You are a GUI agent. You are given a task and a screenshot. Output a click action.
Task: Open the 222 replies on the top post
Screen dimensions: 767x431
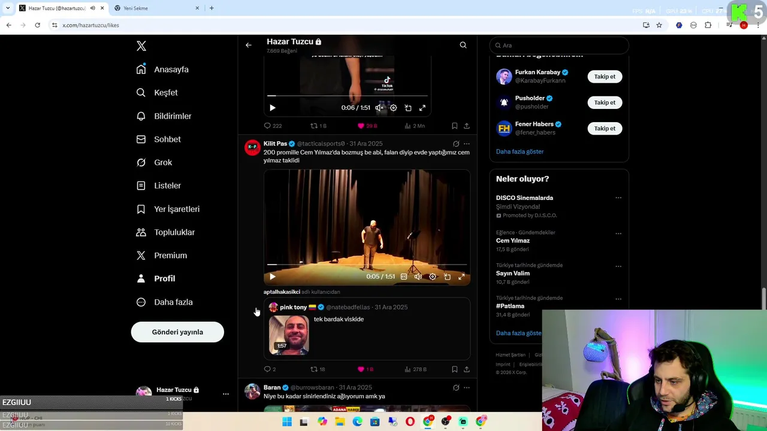click(x=273, y=126)
